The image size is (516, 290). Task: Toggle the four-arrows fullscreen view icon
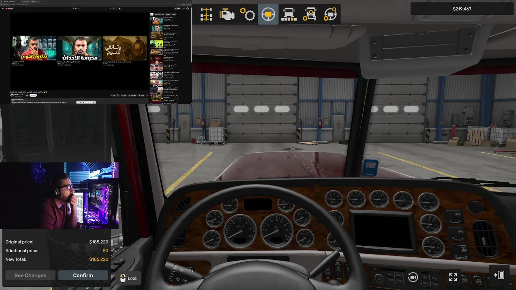pos(453,277)
